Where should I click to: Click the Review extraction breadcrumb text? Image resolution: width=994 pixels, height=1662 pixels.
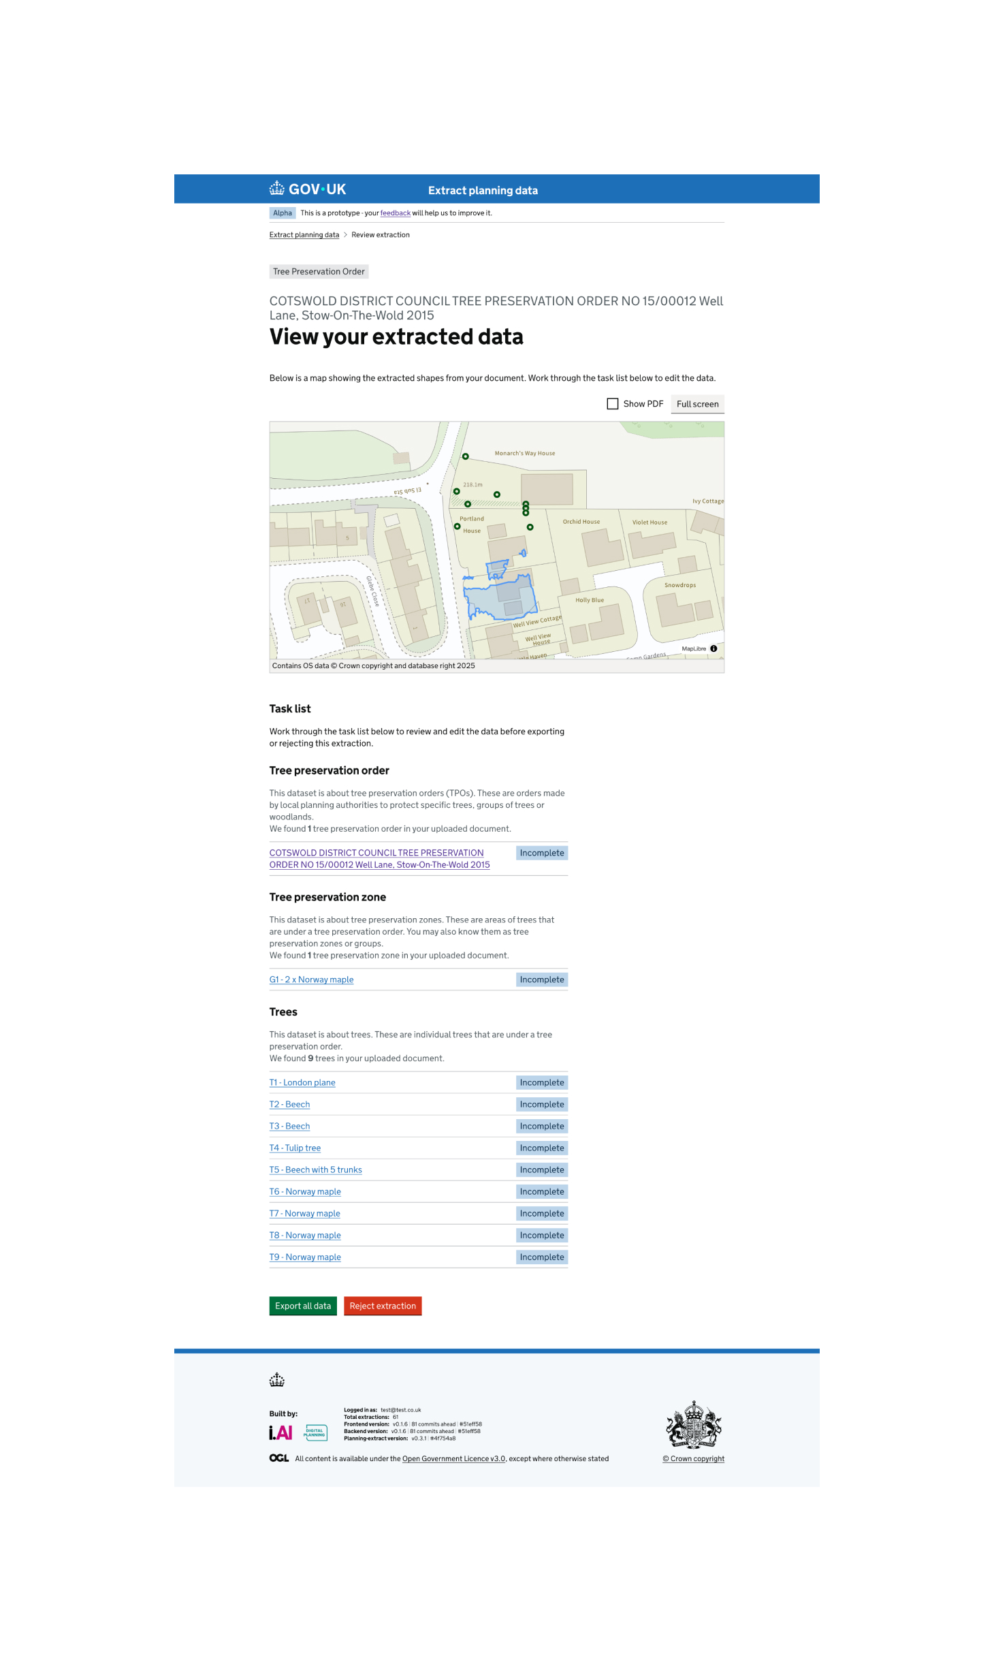[381, 235]
